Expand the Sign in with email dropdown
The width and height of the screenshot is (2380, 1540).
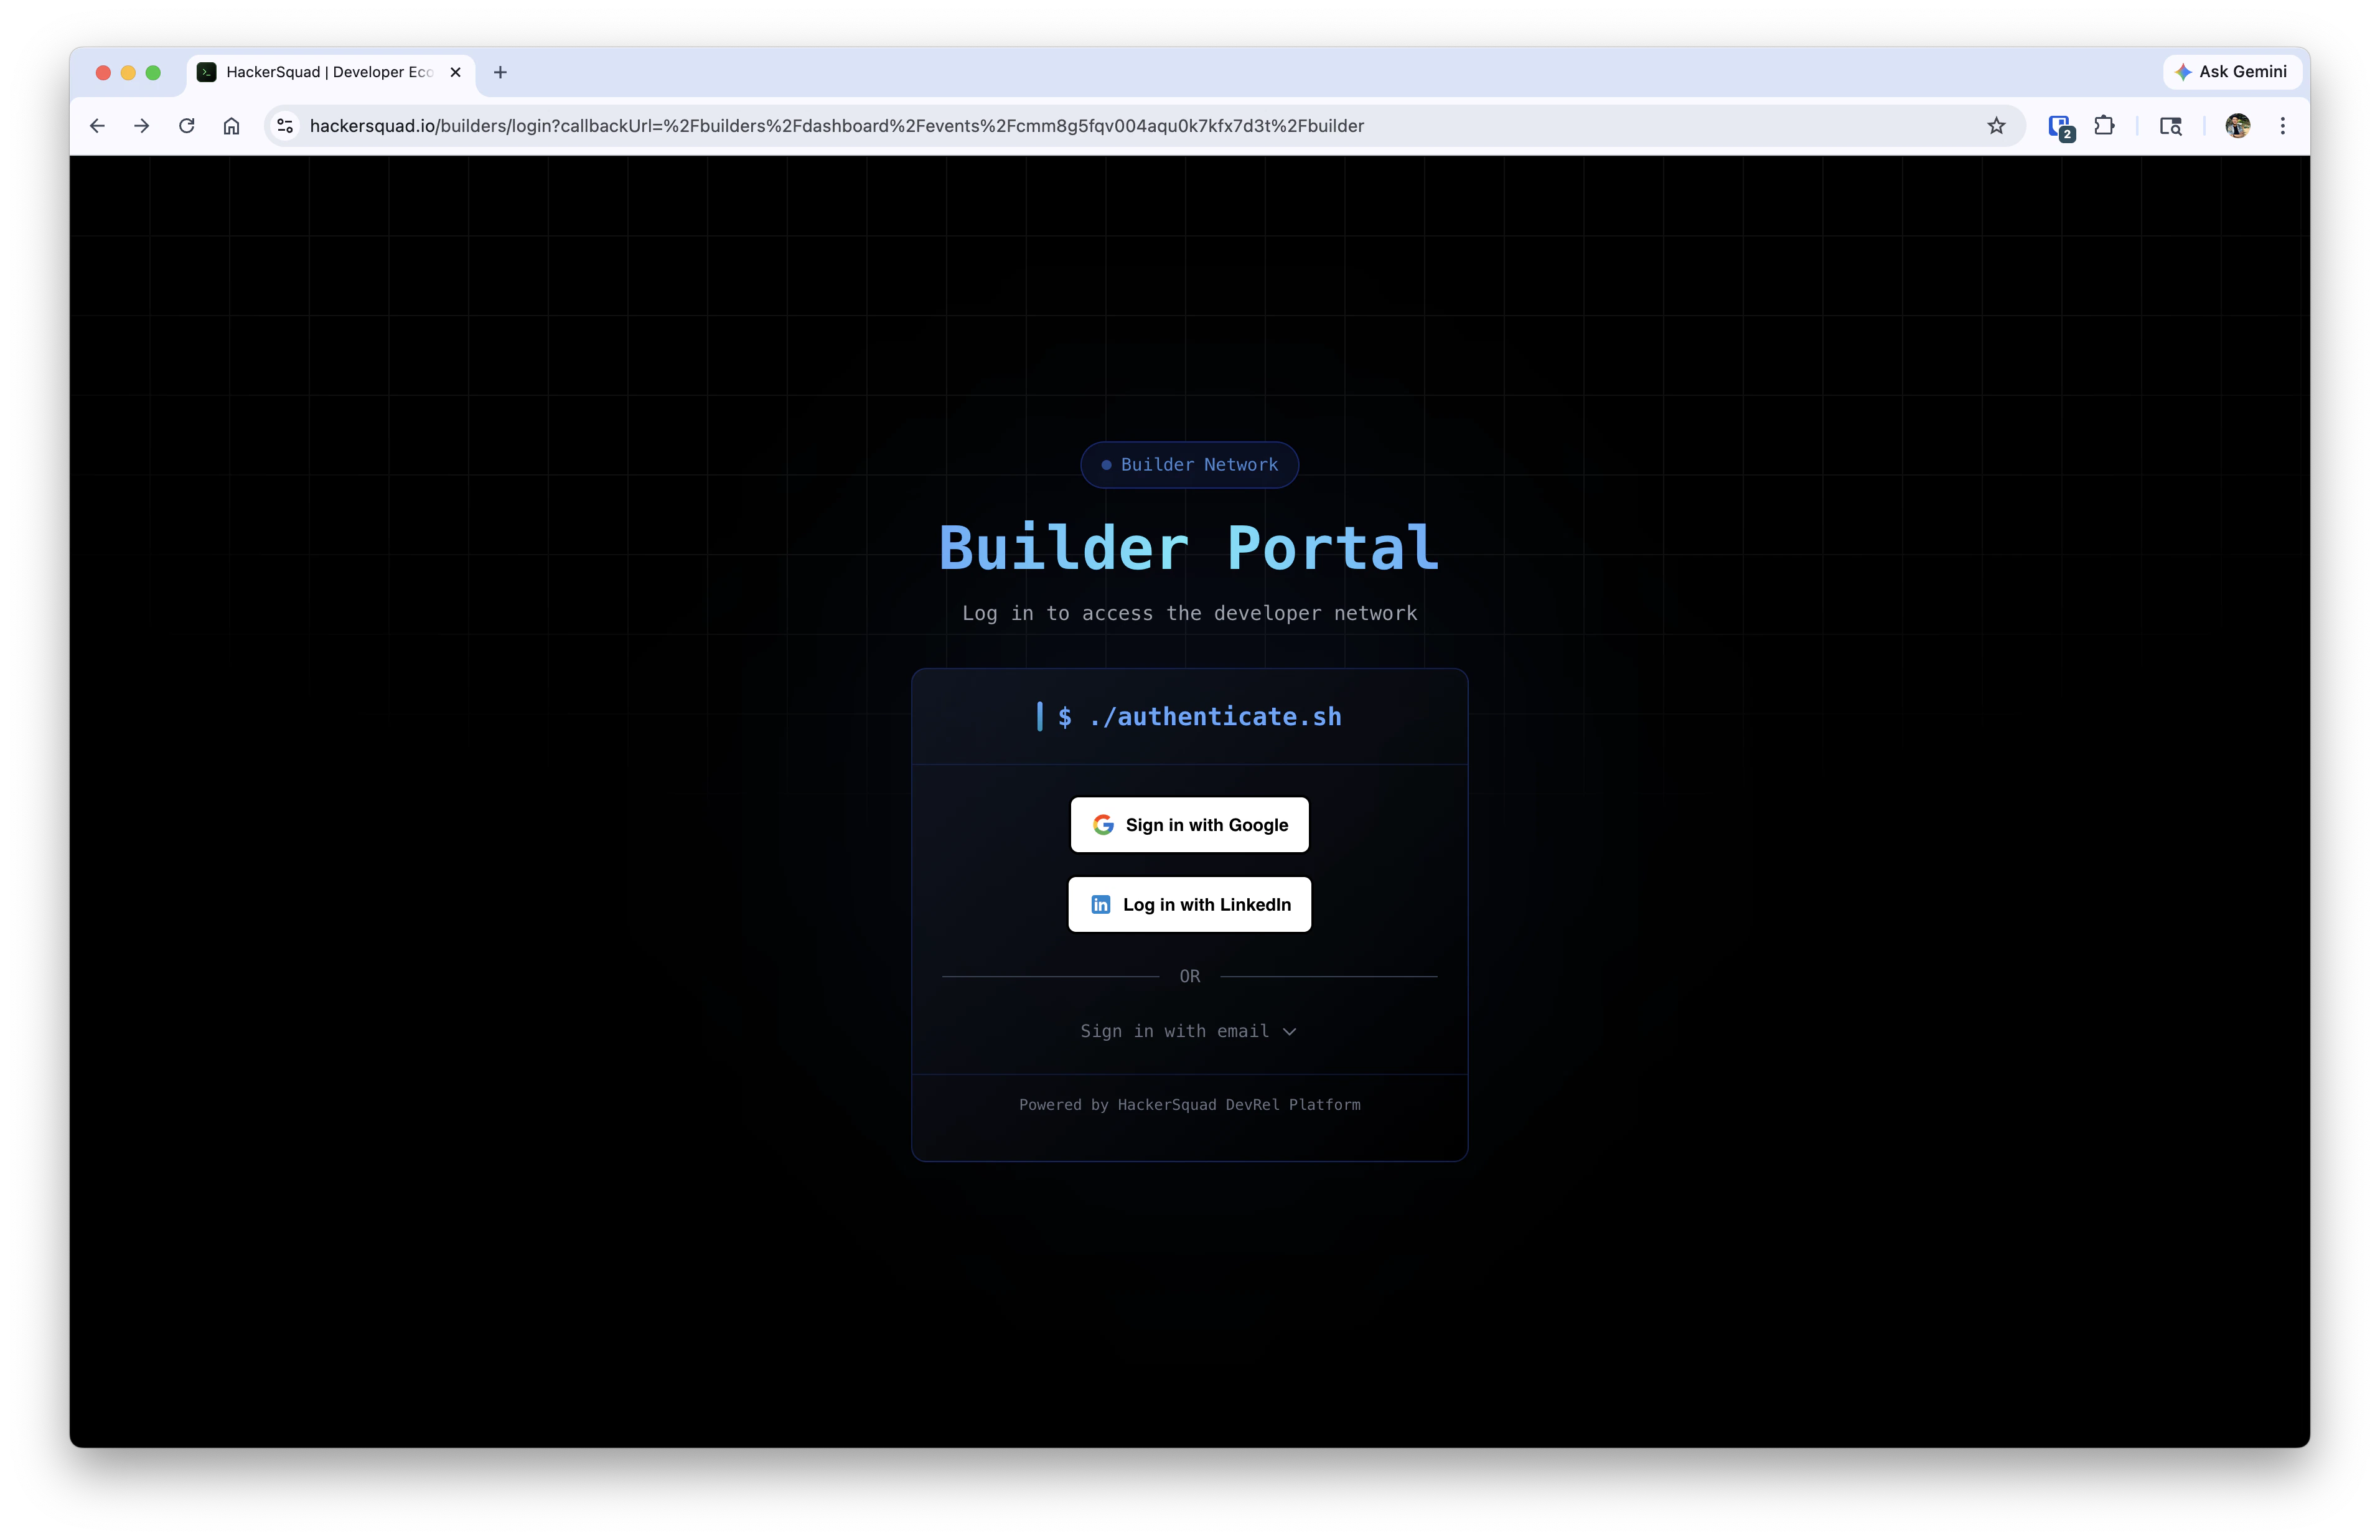pyautogui.click(x=1189, y=1031)
